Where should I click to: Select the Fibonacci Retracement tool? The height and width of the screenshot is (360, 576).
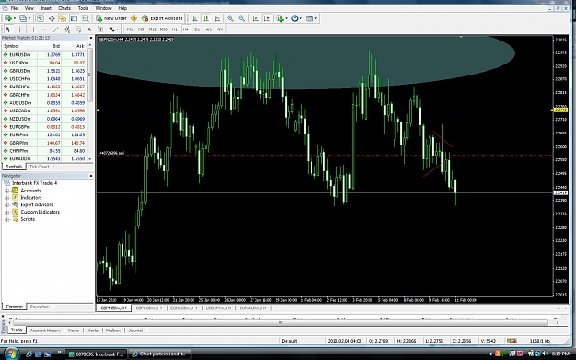(x=78, y=29)
